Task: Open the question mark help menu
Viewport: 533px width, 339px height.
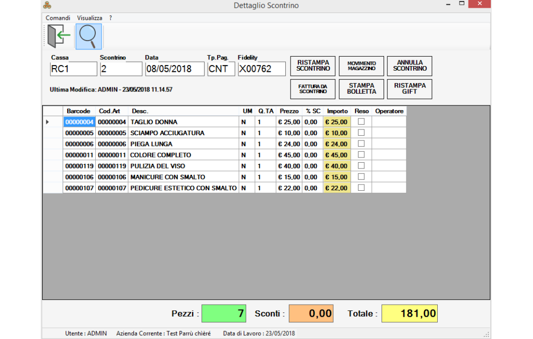Action: pos(111,18)
